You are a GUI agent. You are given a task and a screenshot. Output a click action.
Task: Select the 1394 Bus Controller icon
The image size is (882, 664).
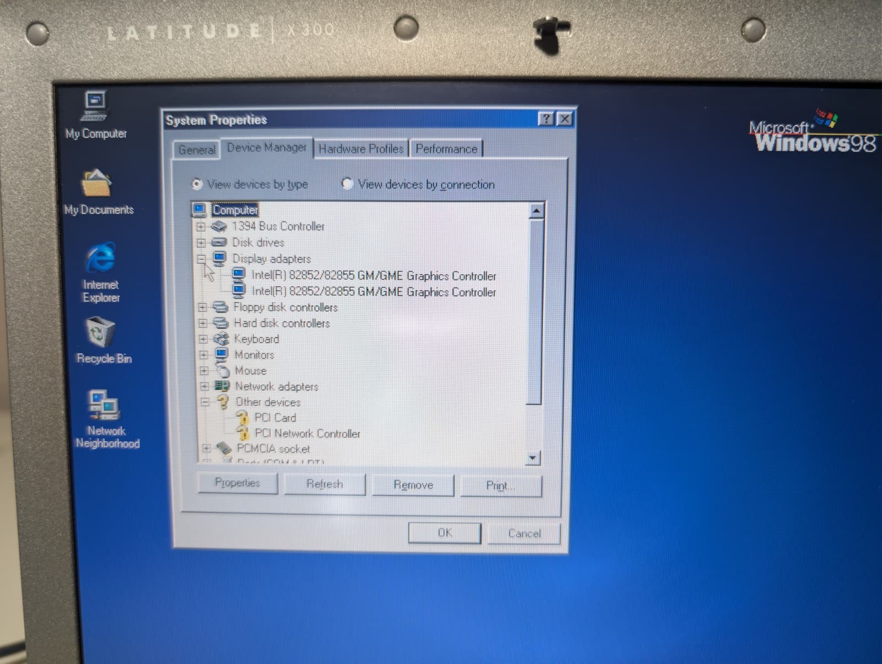[219, 226]
